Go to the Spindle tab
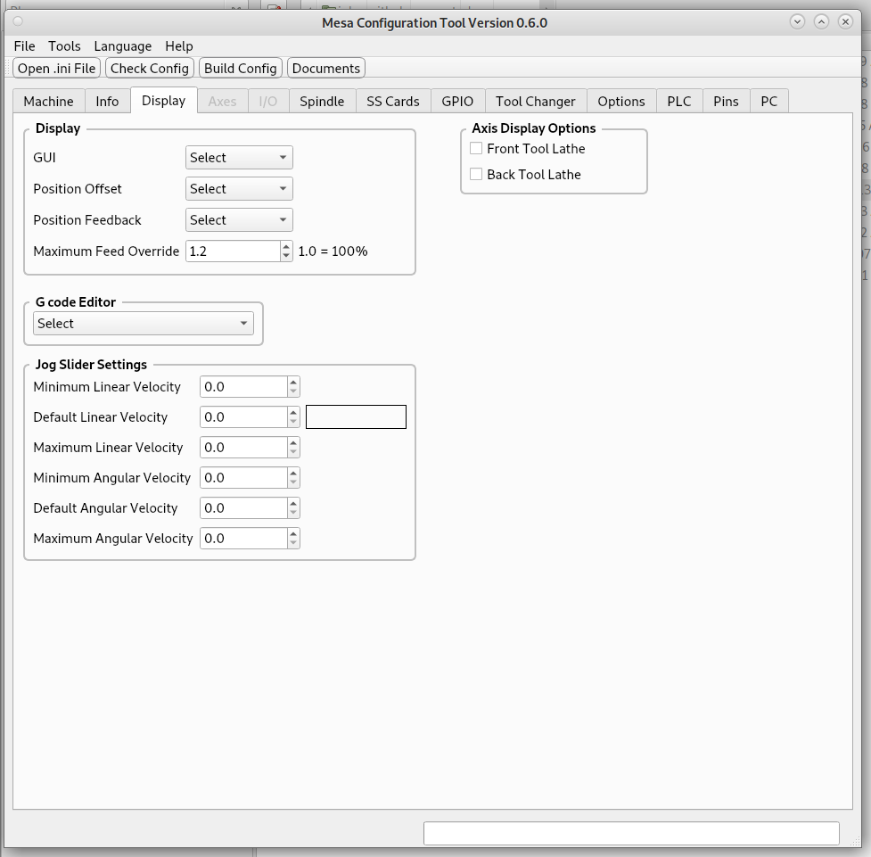Viewport: 871px width, 857px height. 322,101
